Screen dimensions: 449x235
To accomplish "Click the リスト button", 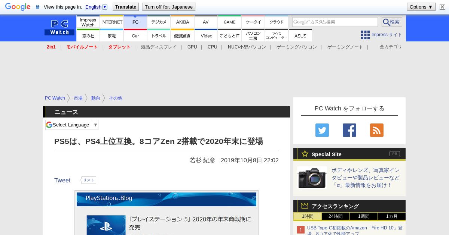I will (x=88, y=180).
